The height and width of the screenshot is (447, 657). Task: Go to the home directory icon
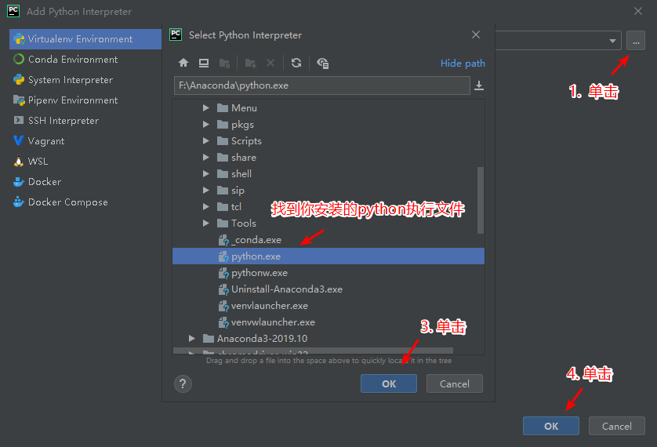coord(183,64)
